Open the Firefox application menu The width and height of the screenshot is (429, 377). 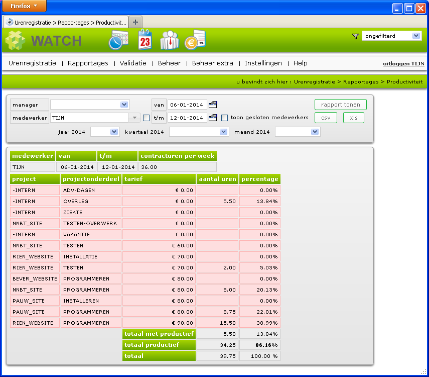[x=24, y=6]
